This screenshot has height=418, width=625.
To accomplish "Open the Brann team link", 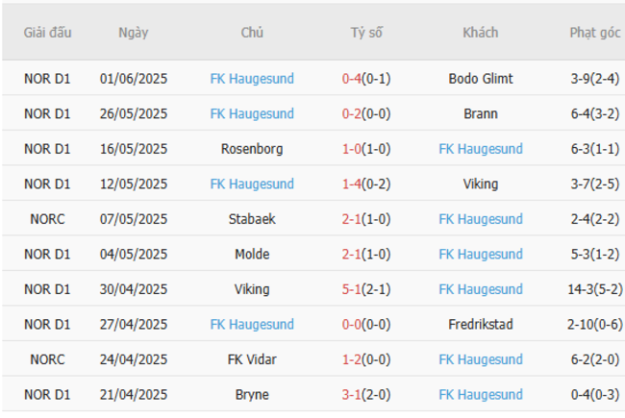I will pyautogui.click(x=480, y=113).
